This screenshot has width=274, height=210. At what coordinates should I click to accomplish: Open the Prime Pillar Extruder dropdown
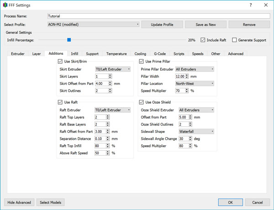click(195, 69)
